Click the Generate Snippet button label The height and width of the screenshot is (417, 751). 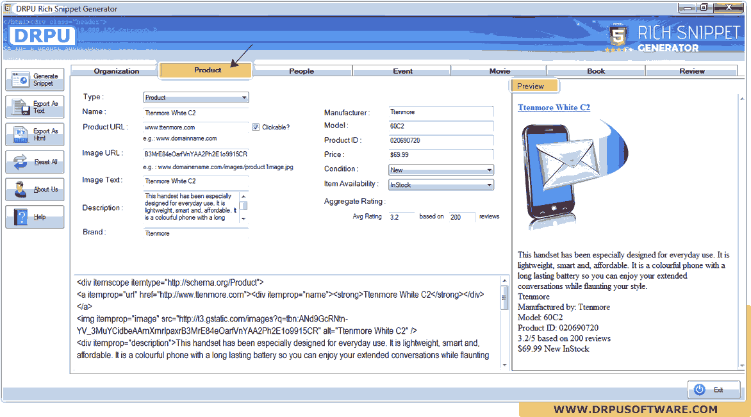tap(45, 79)
